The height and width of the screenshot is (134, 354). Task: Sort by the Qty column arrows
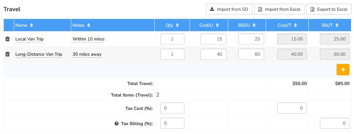tap(177, 25)
